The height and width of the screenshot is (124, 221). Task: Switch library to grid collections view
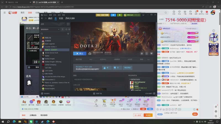68,24
